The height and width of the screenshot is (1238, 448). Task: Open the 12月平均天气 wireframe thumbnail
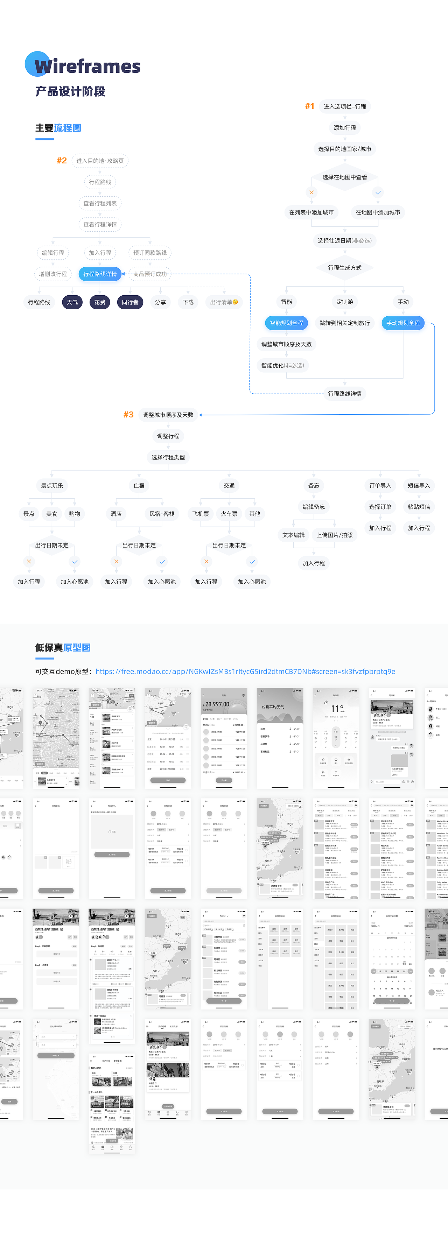point(280,738)
